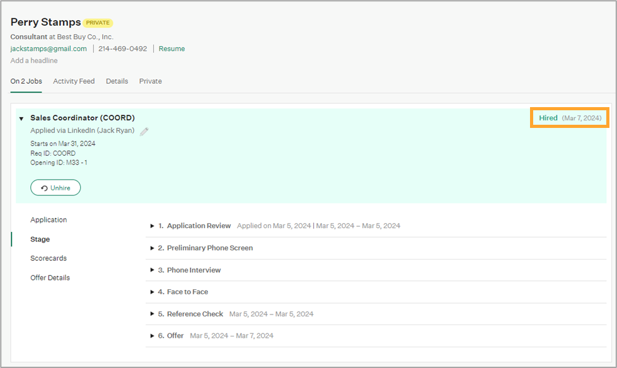Expand the Face to Face stage
Viewport: 617px width, 368px height.
pyautogui.click(x=152, y=292)
